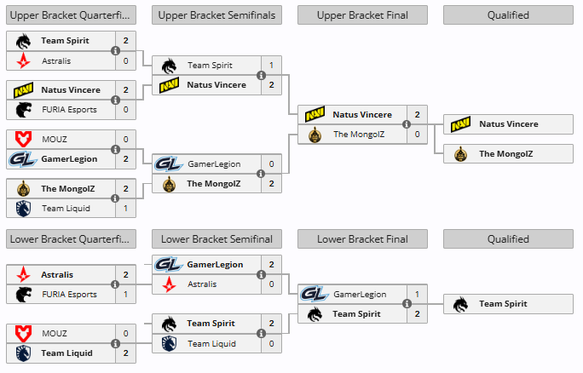
Task: Open info icon for Upper Bracket Final match
Action: [x=407, y=124]
